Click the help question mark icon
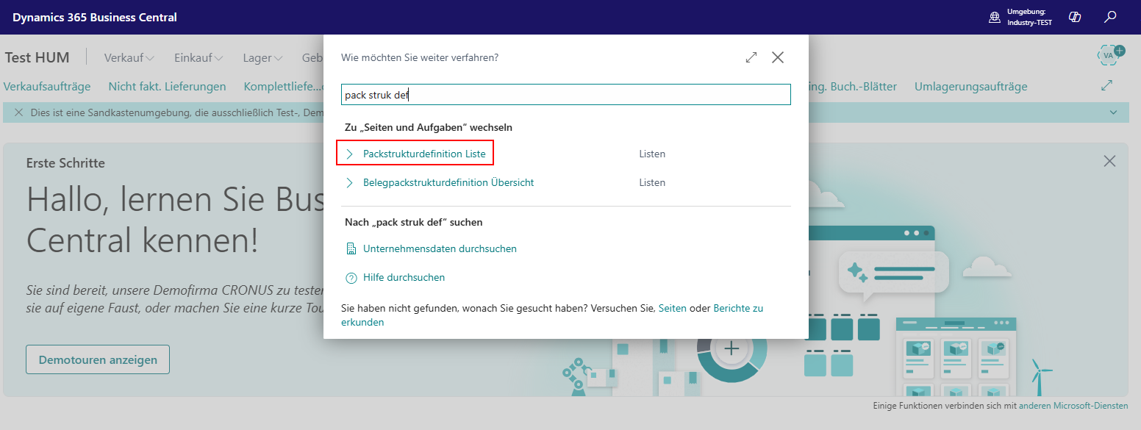 351,278
